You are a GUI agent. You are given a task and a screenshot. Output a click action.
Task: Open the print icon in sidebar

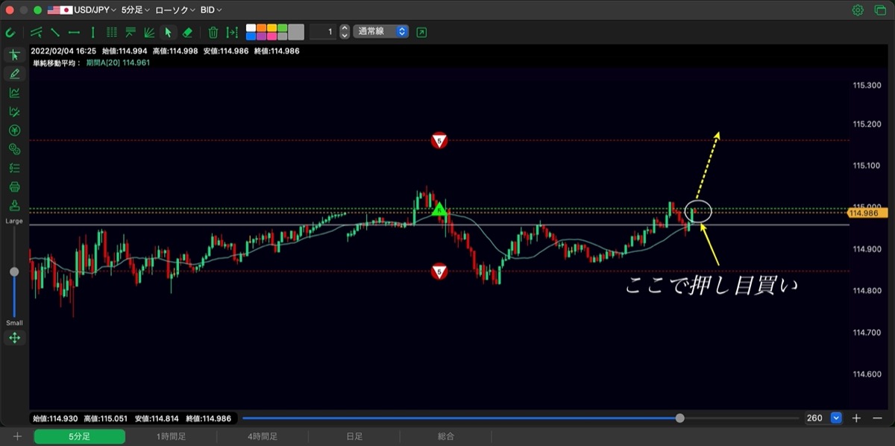point(14,186)
